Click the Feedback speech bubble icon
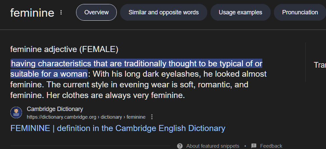Screen dimensions: 326x149 click(x=254, y=146)
